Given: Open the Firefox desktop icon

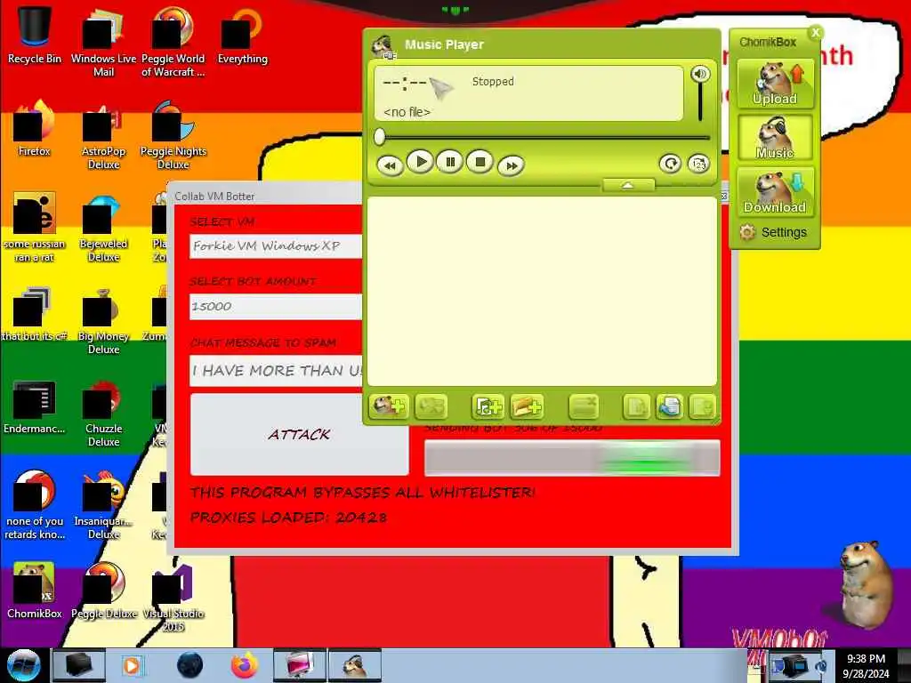Looking at the screenshot, I should pyautogui.click(x=35, y=129).
